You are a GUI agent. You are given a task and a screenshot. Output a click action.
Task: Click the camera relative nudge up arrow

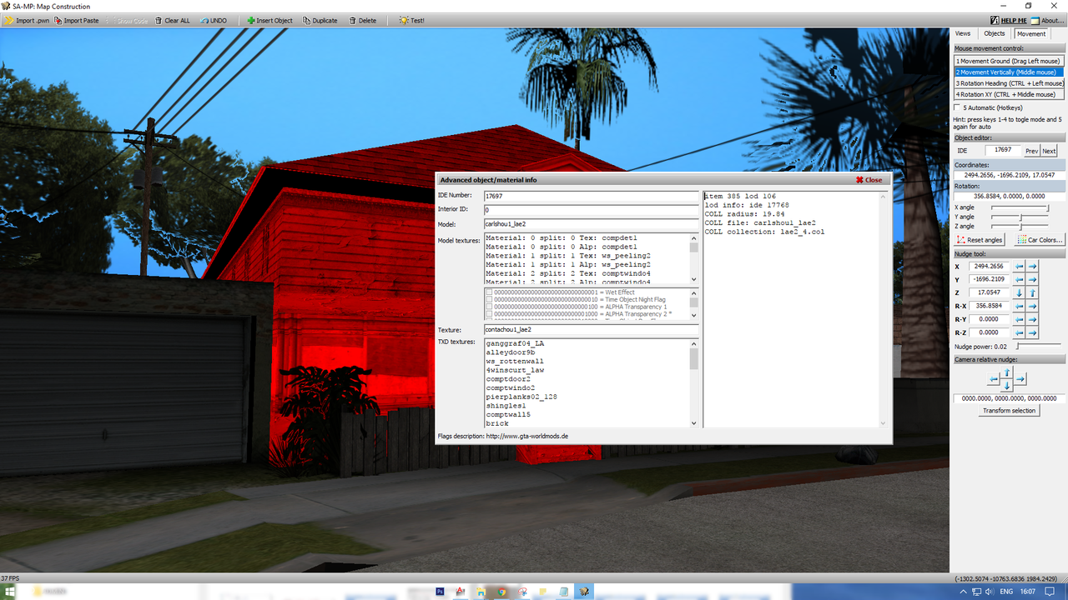(1006, 372)
